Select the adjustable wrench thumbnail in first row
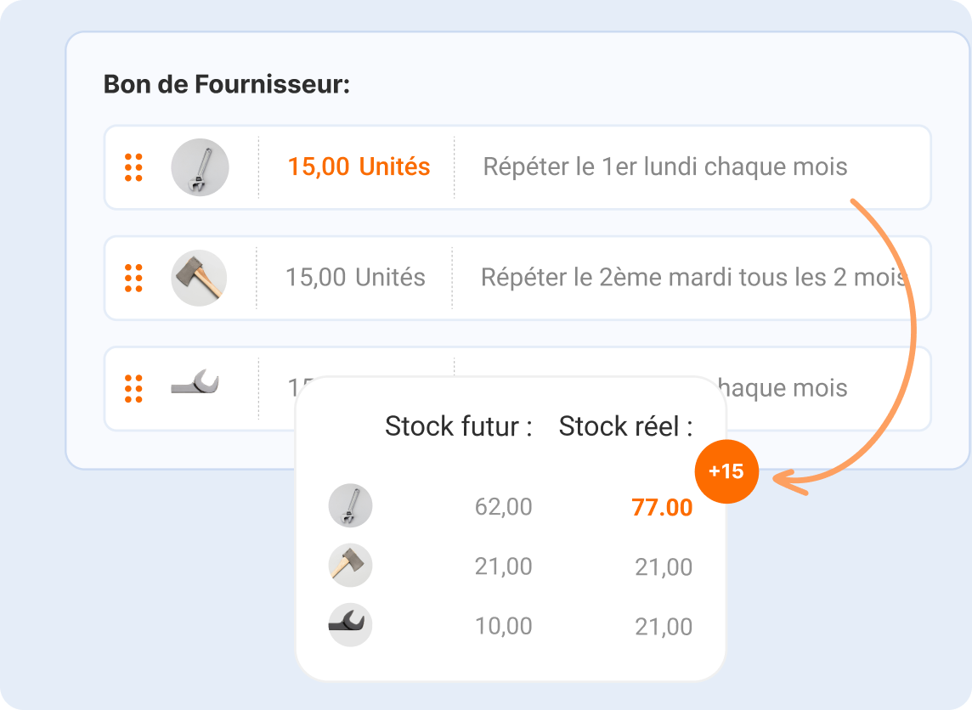This screenshot has width=972, height=710. click(x=200, y=167)
